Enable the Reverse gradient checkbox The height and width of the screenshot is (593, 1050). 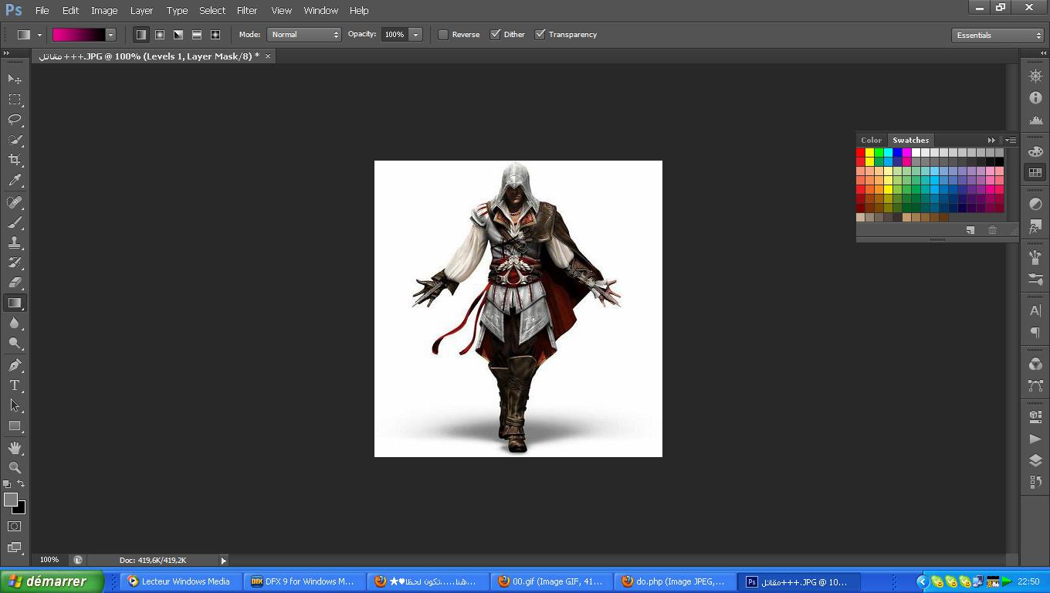443,35
